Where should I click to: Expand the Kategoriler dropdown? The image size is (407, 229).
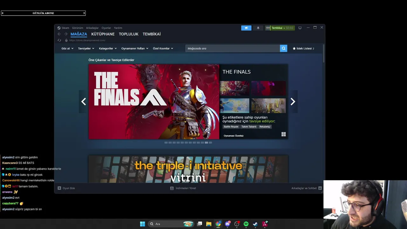[x=108, y=48]
